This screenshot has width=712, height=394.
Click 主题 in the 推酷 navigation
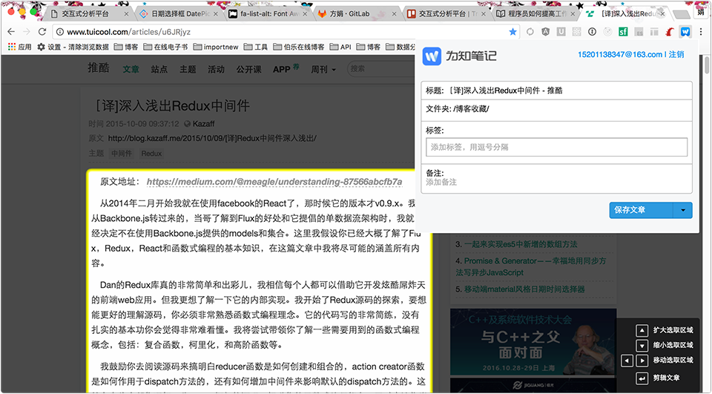(188, 70)
